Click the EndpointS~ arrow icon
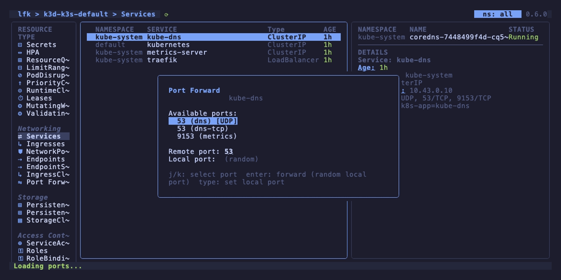561x280 pixels. click(20, 167)
